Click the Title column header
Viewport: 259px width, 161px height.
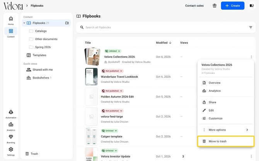(x=88, y=43)
